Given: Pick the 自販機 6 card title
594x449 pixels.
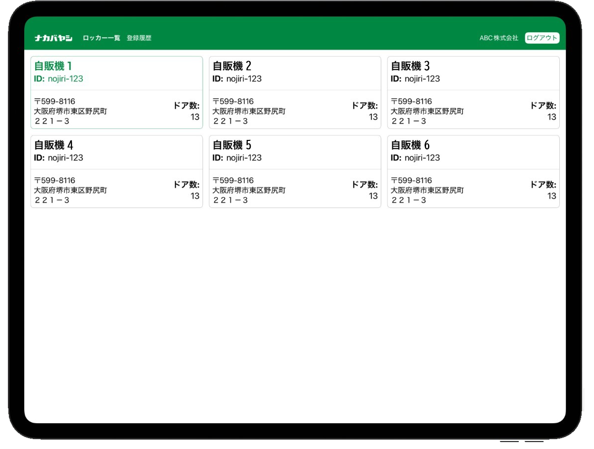Looking at the screenshot, I should (410, 145).
